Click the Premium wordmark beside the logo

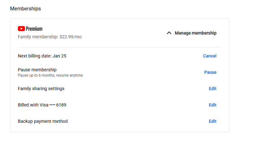tap(34, 29)
